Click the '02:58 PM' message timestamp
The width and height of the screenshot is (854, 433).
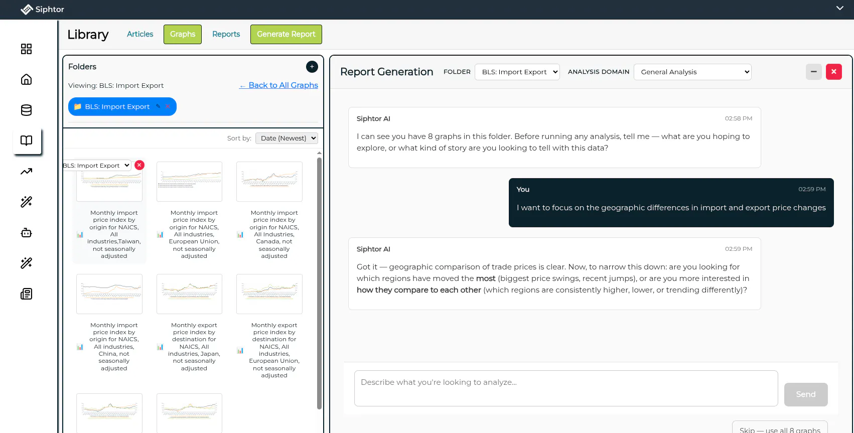[x=739, y=118]
